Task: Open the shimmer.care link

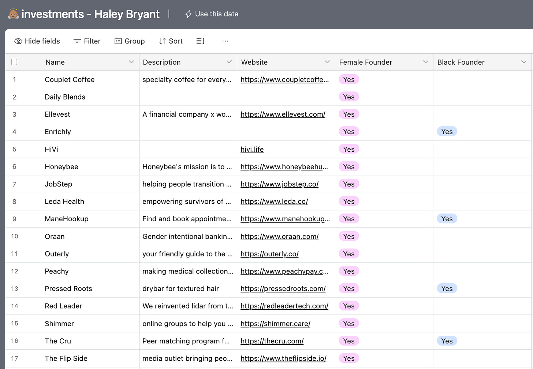Action: pyautogui.click(x=275, y=323)
